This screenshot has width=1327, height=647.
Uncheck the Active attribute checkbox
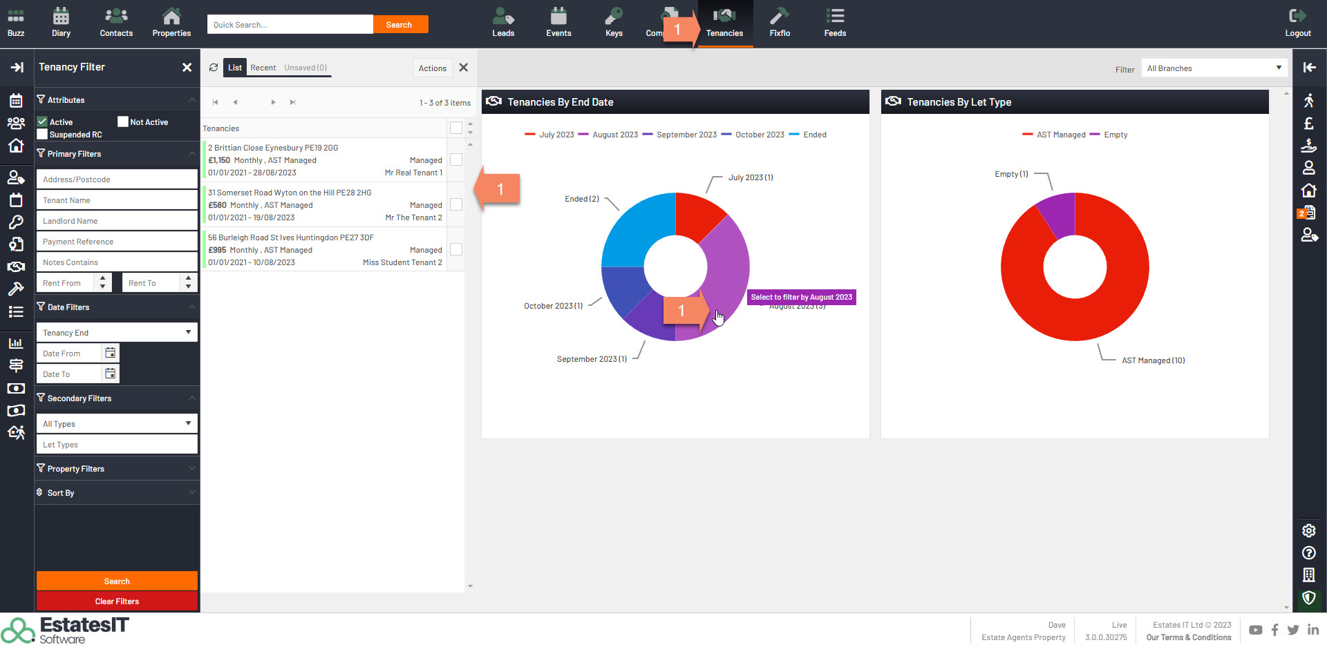pyautogui.click(x=42, y=122)
